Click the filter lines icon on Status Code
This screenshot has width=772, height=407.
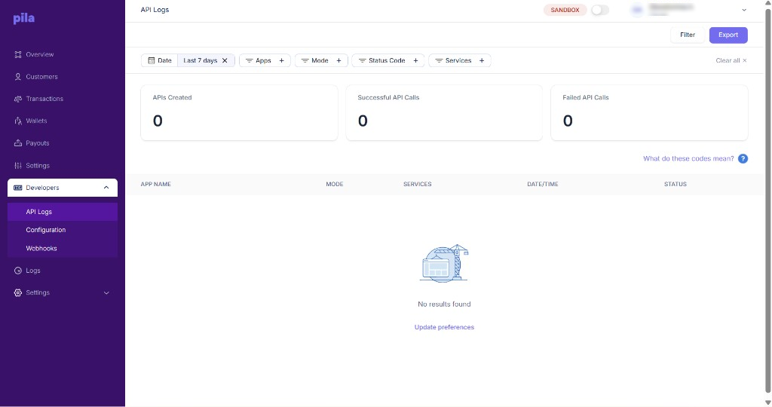(363, 60)
